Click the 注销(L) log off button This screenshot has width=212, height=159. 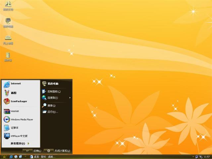click(32, 151)
